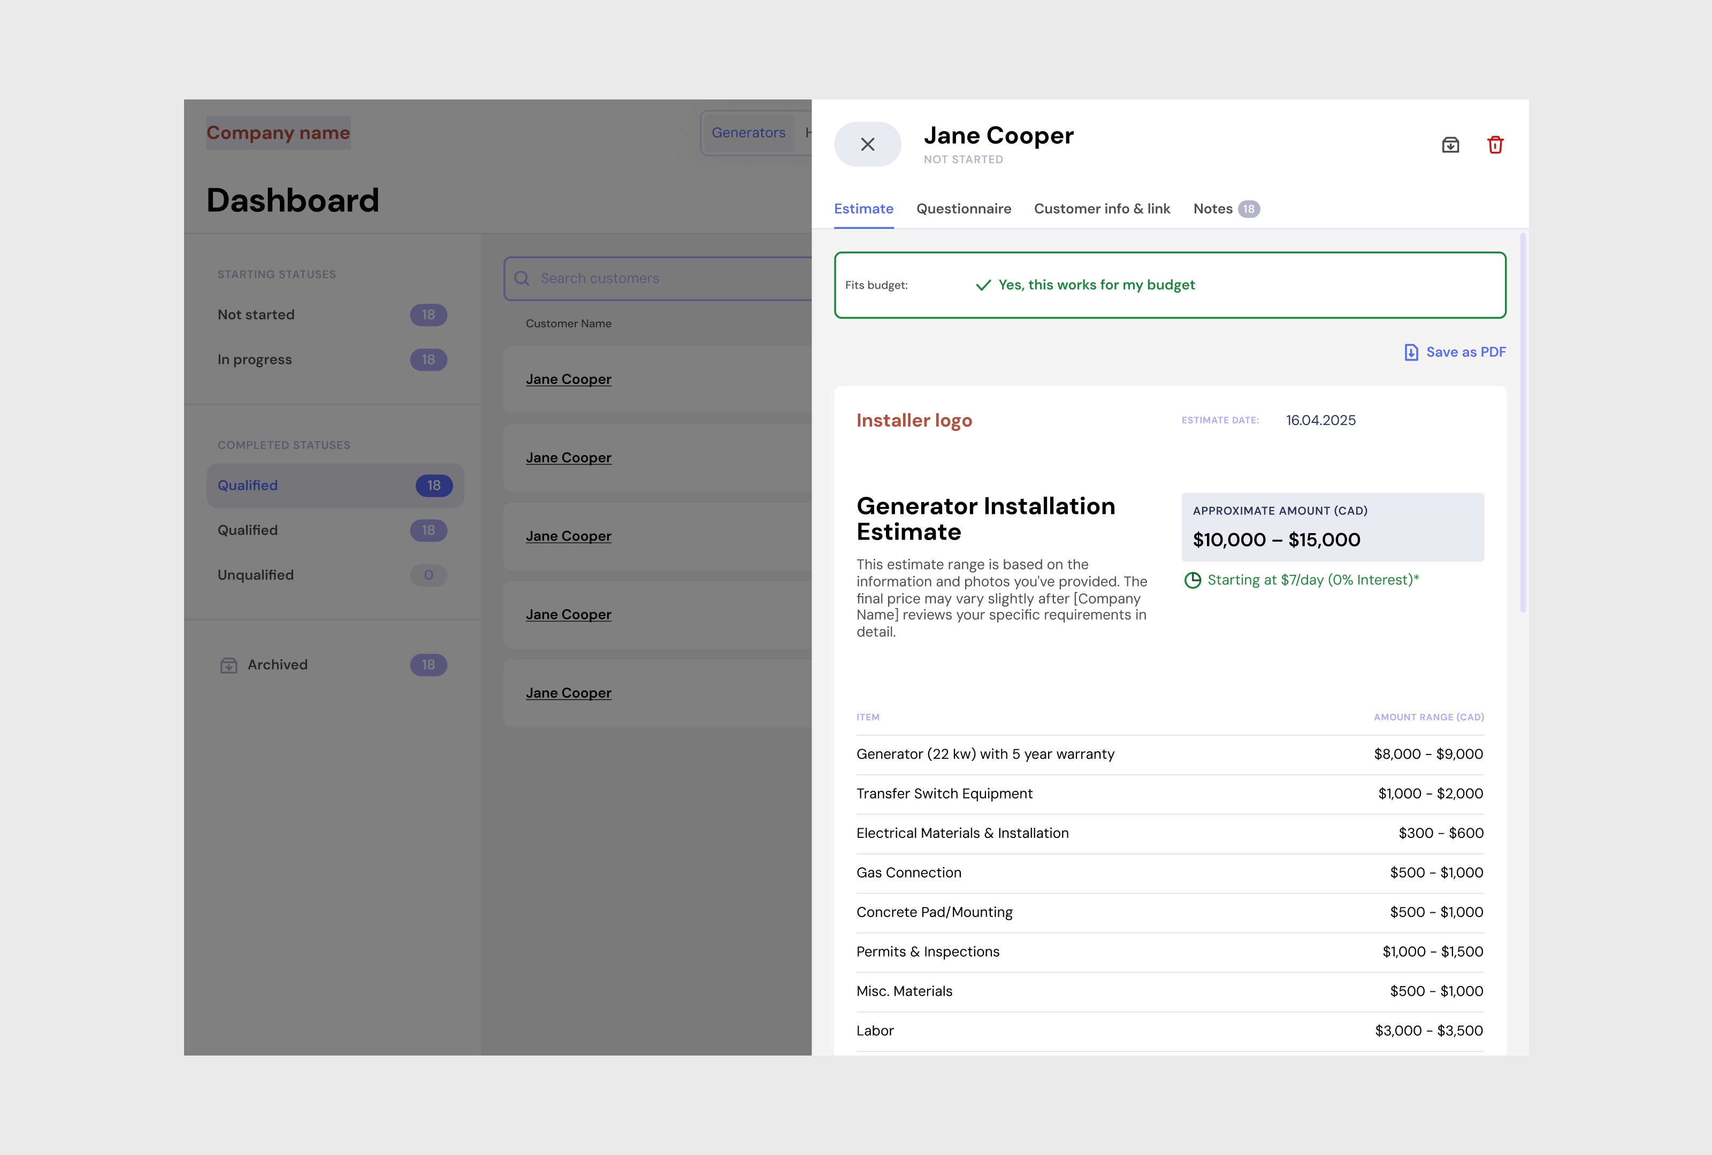Click Save as PDF link
1712x1155 pixels.
coord(1455,352)
